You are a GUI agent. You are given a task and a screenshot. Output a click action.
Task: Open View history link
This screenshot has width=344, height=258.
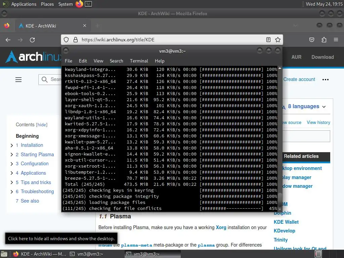pos(318,122)
